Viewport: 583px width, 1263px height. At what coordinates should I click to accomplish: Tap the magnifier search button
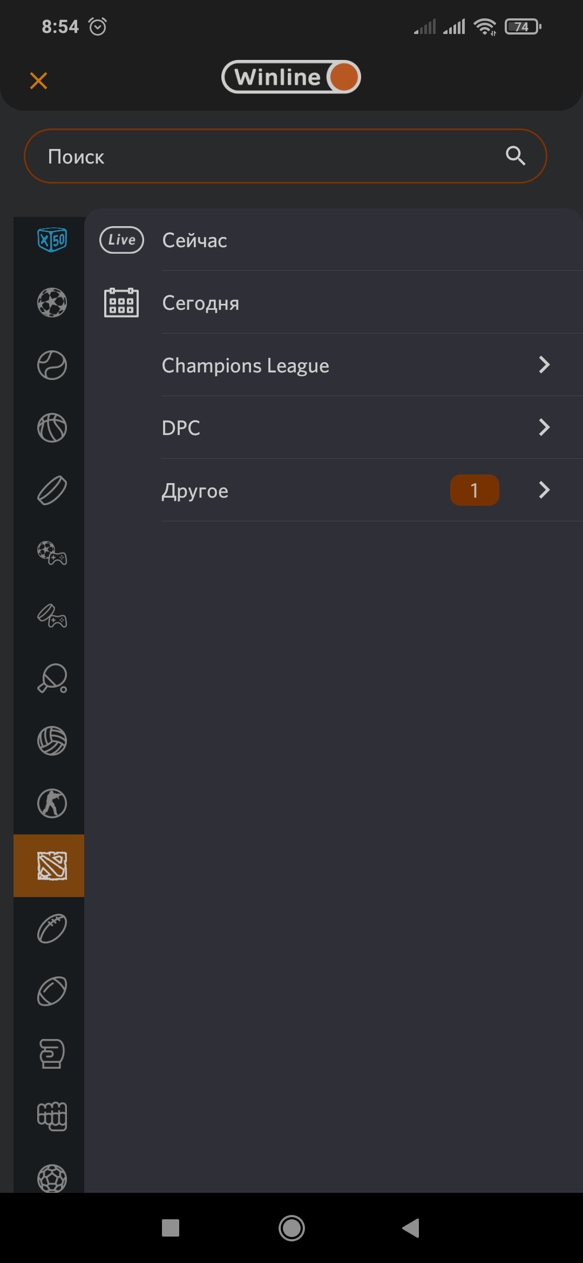coord(516,156)
